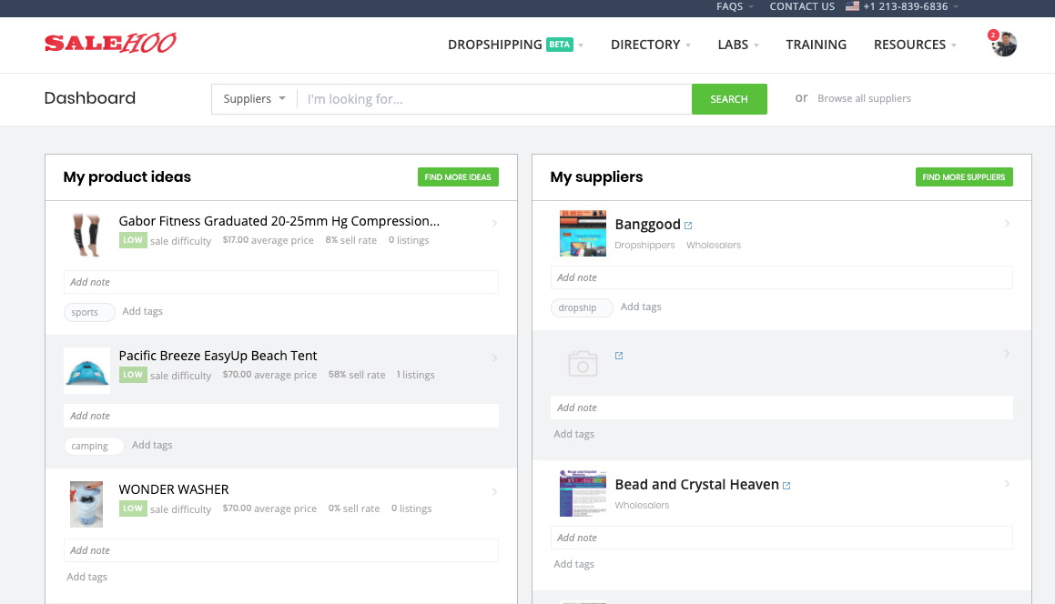Open the user avatar profile picture
The height and width of the screenshot is (604, 1055).
(x=1003, y=44)
